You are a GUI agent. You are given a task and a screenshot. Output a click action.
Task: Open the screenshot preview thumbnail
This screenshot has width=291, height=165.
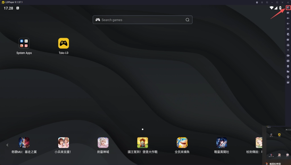coord(278,143)
